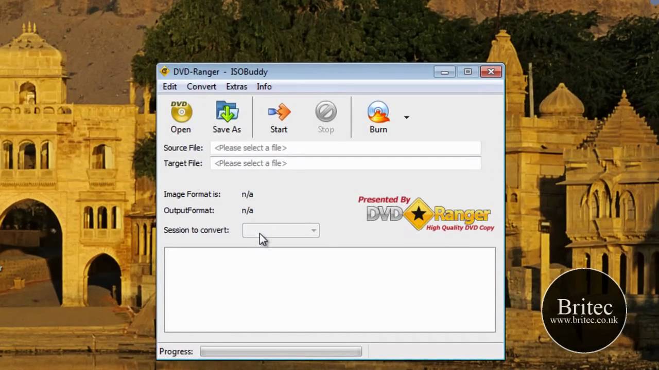
Task: Expand the Session to convert dropdown
Action: [x=281, y=230]
